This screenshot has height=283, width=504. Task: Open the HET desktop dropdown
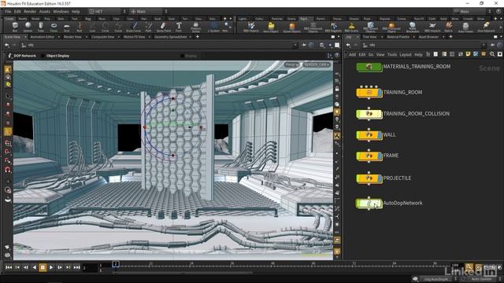[x=106, y=11]
